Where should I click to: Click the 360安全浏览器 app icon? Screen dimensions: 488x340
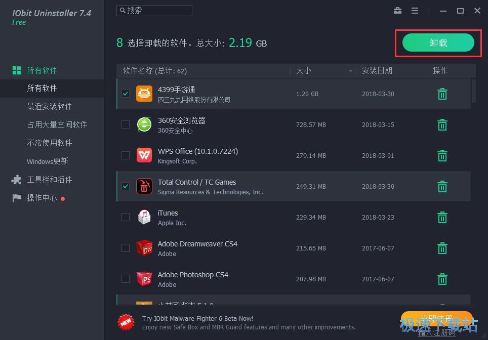coord(144,124)
